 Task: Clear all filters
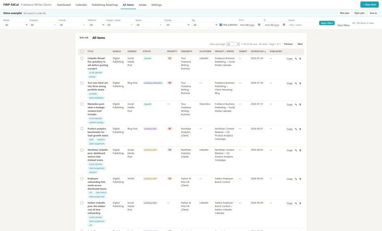(343, 25)
